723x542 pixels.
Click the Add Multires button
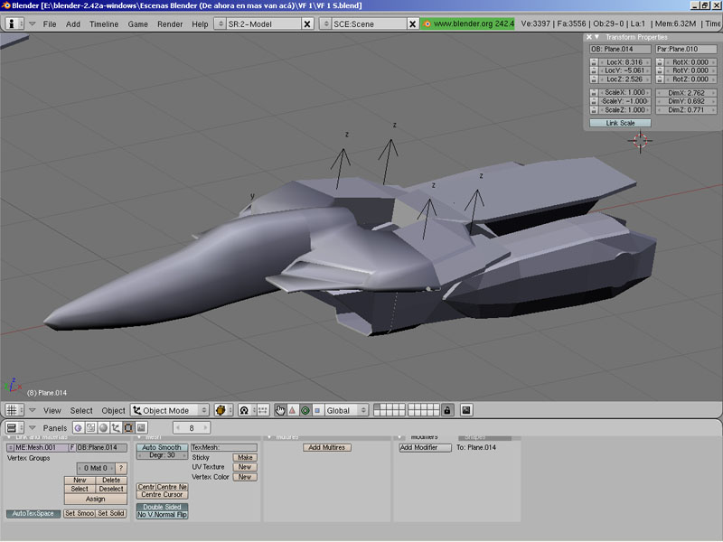(327, 447)
